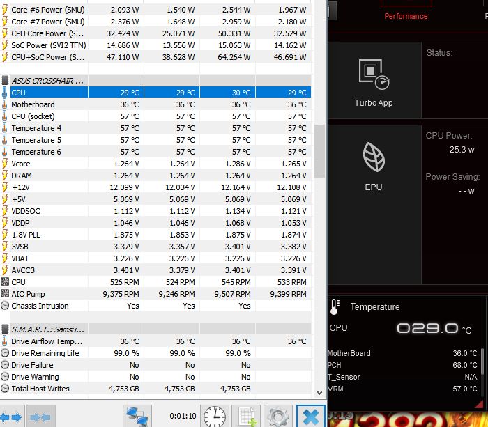This screenshot has width=488, height=427.
Task: Select Core #6 Power (SMU) row
Action: click(x=155, y=10)
